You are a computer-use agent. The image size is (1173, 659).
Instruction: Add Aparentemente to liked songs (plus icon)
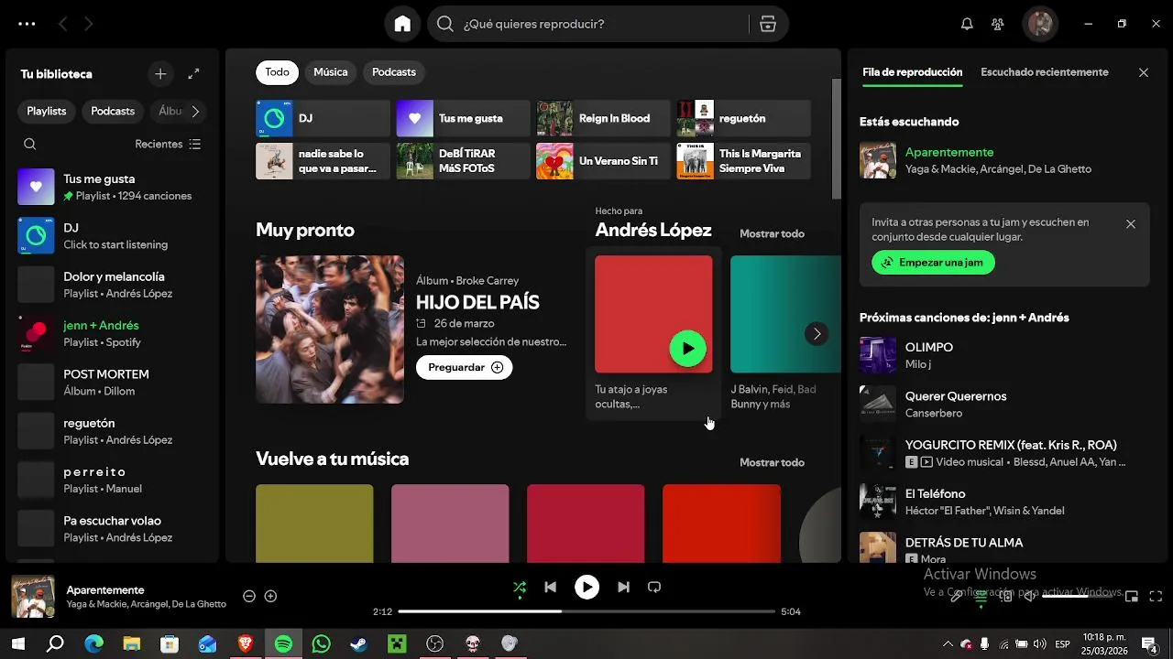270,596
